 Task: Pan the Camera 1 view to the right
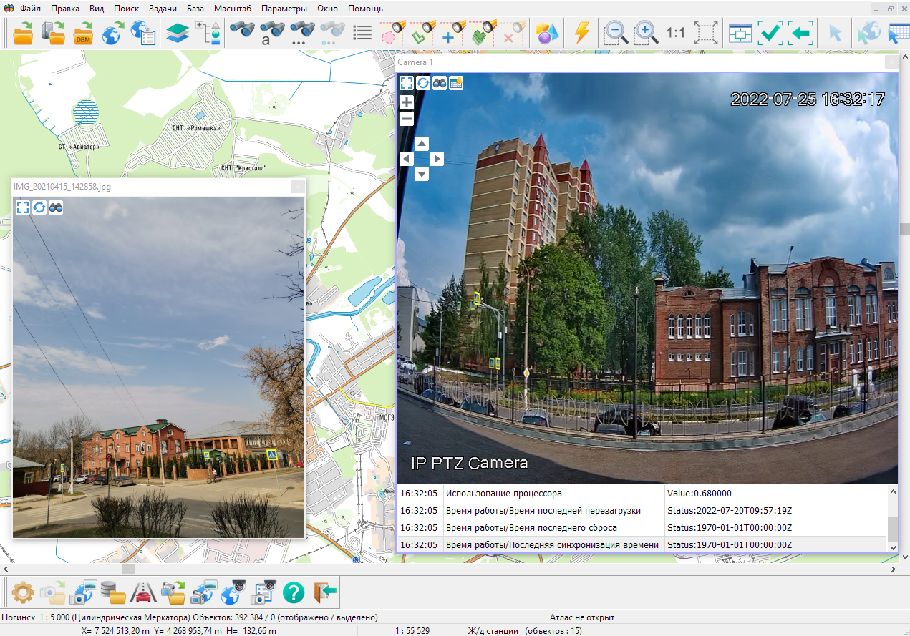click(x=437, y=159)
